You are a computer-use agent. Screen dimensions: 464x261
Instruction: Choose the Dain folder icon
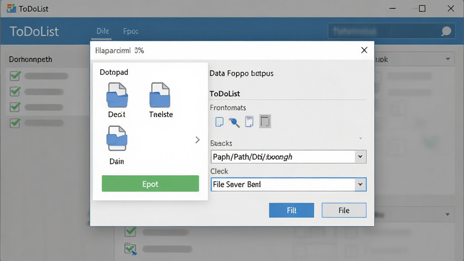pyautogui.click(x=117, y=139)
